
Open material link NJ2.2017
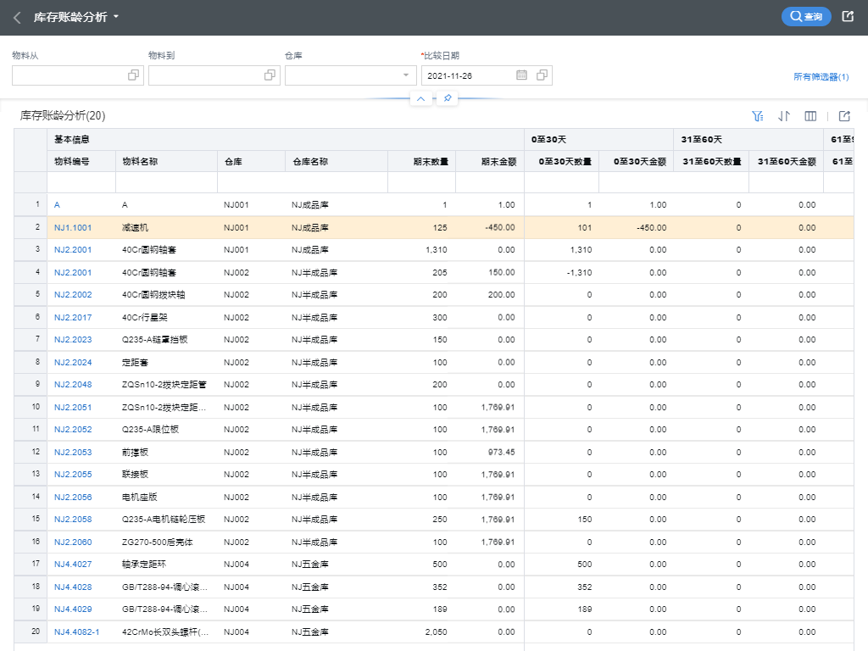pyautogui.click(x=73, y=317)
